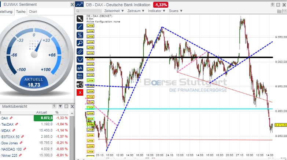Click the 1 counter button in Marktübersicht
The height and width of the screenshot is (160, 287).
(x=54, y=106)
